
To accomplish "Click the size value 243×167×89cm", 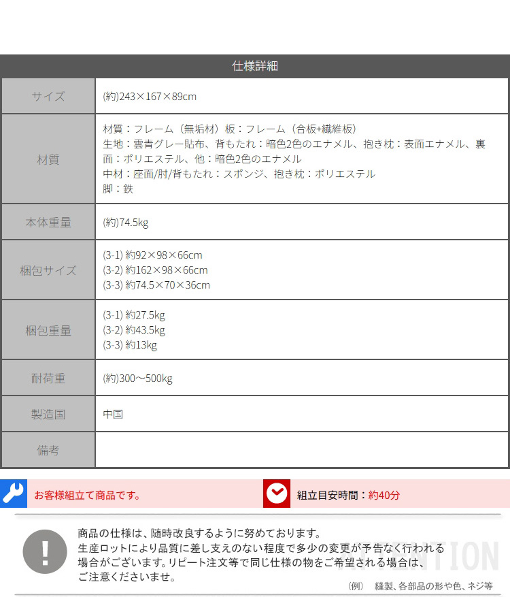I will point(150,97).
